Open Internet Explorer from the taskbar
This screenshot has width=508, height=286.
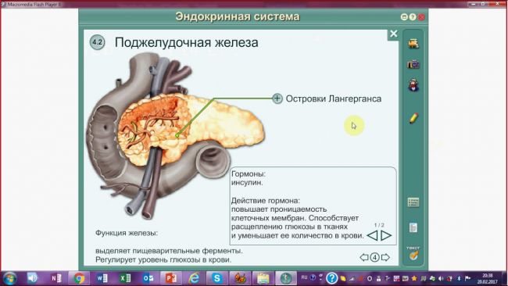194,278
